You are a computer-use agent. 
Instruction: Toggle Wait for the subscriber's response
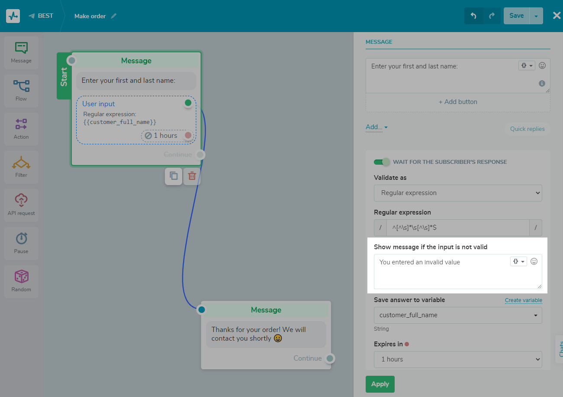click(x=382, y=162)
